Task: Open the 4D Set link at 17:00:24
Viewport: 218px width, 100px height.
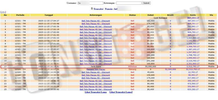Action: tap(96, 55)
